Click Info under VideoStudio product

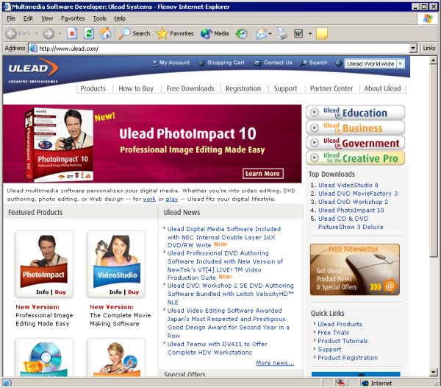point(115,292)
